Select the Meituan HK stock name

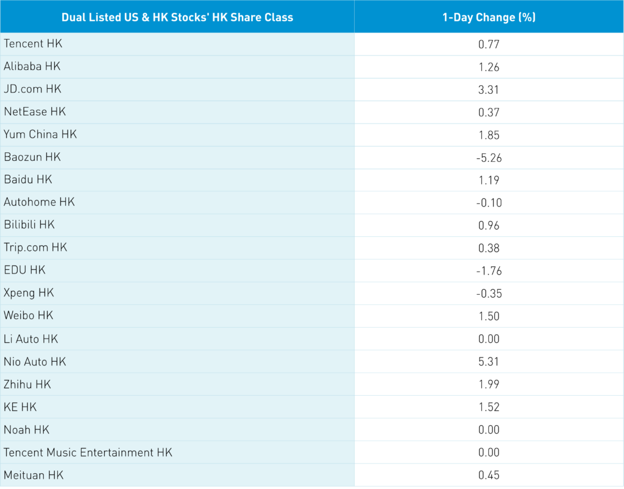point(33,475)
